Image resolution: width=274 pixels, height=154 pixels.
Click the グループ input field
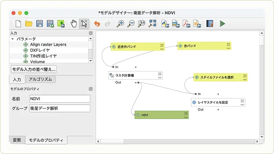click(60, 108)
